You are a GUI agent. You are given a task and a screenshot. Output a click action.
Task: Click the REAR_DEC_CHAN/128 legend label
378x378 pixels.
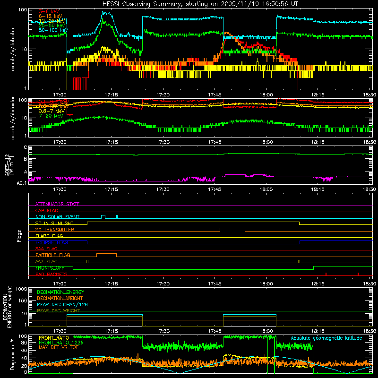click(x=62, y=304)
